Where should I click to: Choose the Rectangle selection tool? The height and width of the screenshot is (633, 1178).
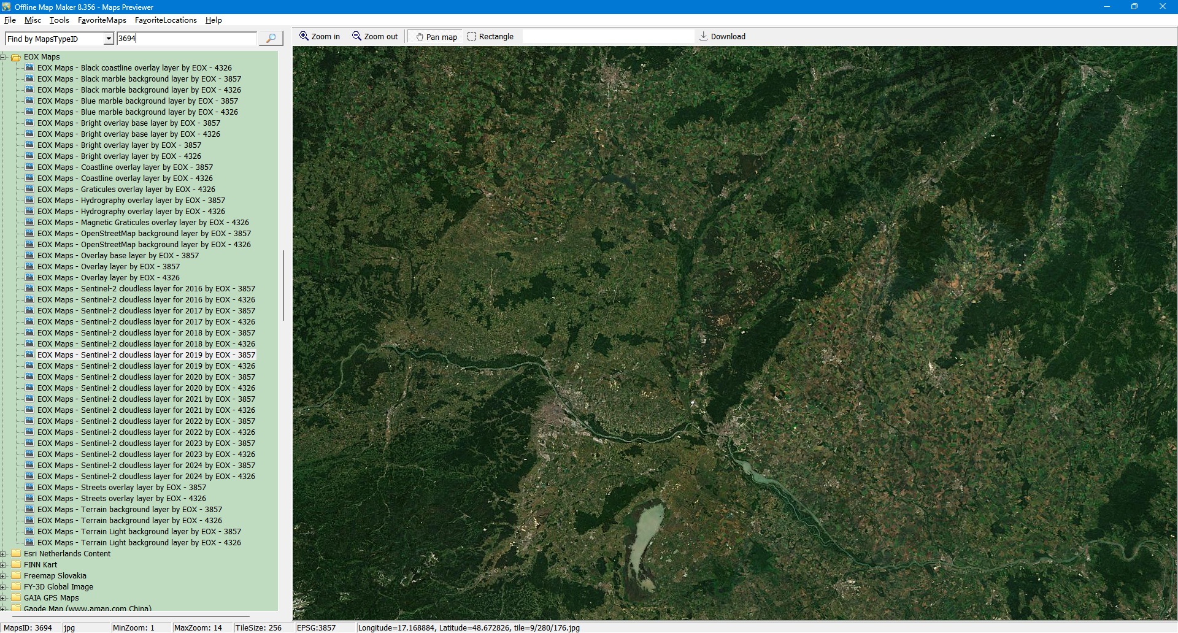(x=490, y=36)
